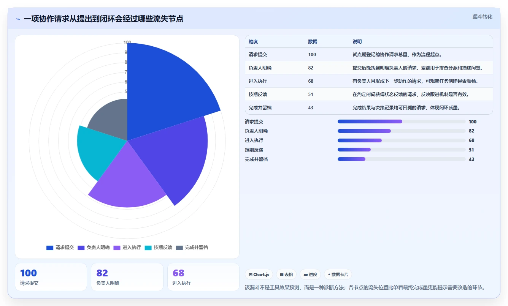Click the value 100 after the progress bar
Screen dimensions: 508x306
click(x=473, y=122)
